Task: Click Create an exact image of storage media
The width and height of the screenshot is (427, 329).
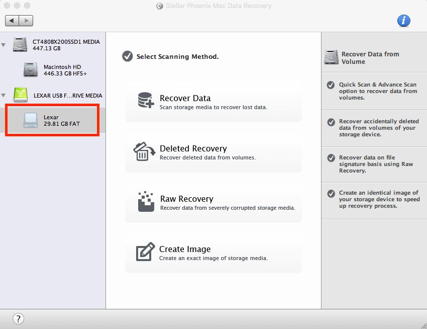Action: (x=213, y=258)
